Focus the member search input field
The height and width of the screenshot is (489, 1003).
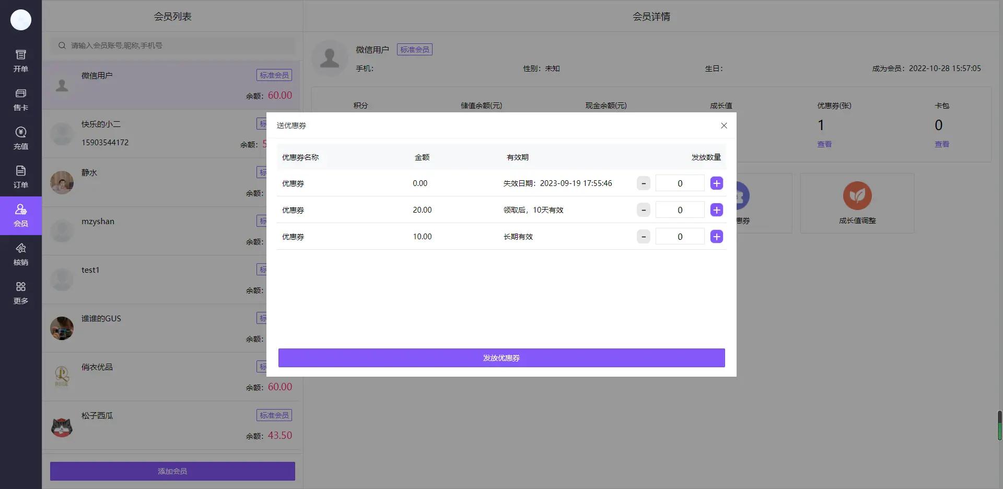point(178,45)
